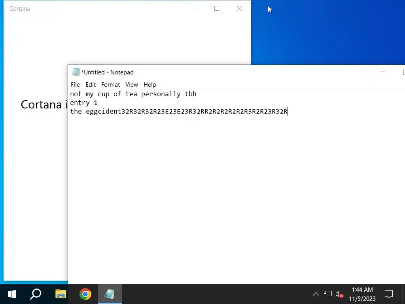Open taskbar Search magnifier

click(x=36, y=294)
